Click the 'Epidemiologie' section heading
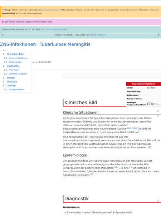This screenshot has height=215, width=161. (x=75, y=155)
